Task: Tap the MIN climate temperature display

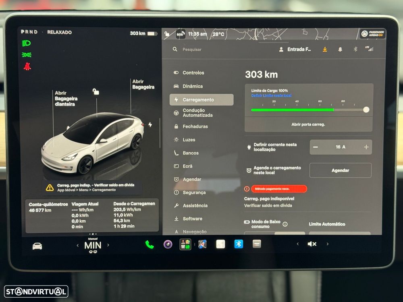Action: pos(93,246)
